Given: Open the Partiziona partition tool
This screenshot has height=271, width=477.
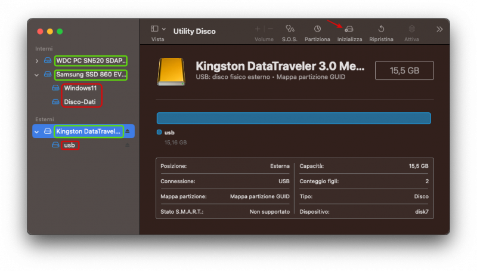Looking at the screenshot, I should click(317, 29).
